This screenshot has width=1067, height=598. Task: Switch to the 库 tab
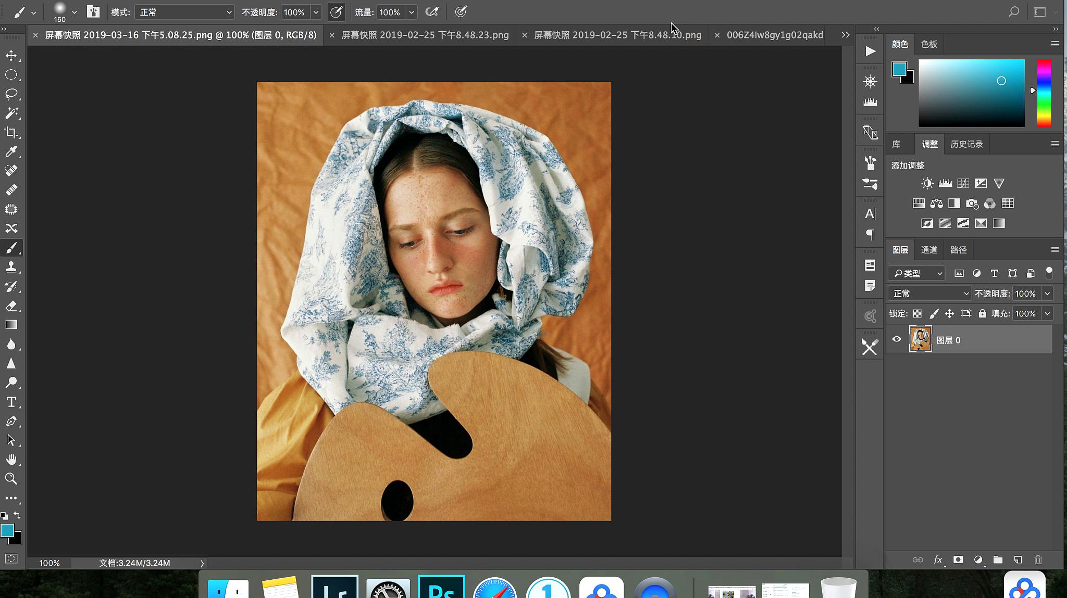tap(896, 144)
